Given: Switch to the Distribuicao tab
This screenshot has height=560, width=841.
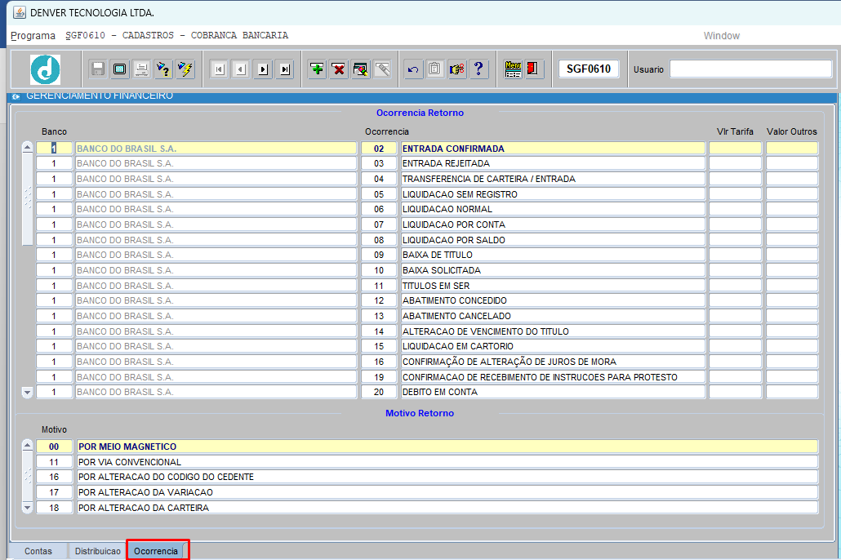Looking at the screenshot, I should point(98,551).
